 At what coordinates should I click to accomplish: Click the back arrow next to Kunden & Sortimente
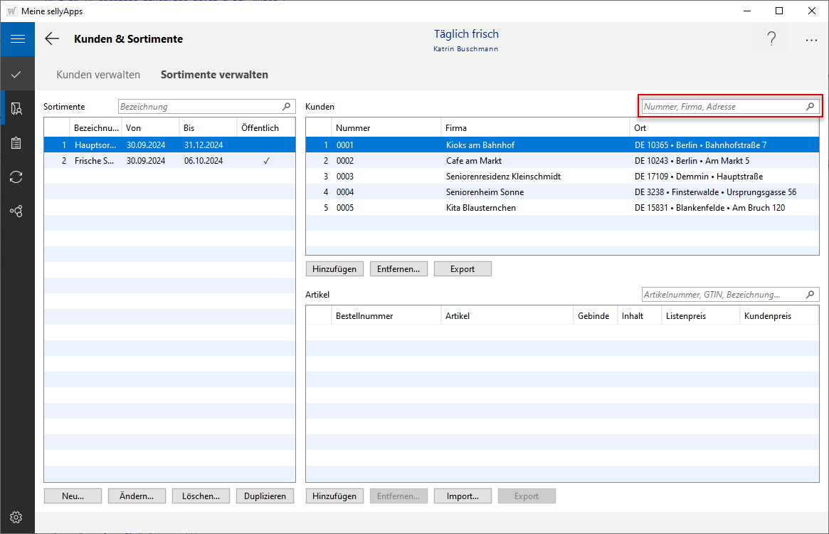tap(52, 39)
